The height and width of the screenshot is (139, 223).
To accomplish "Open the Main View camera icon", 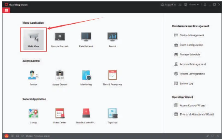I will 34,39.
